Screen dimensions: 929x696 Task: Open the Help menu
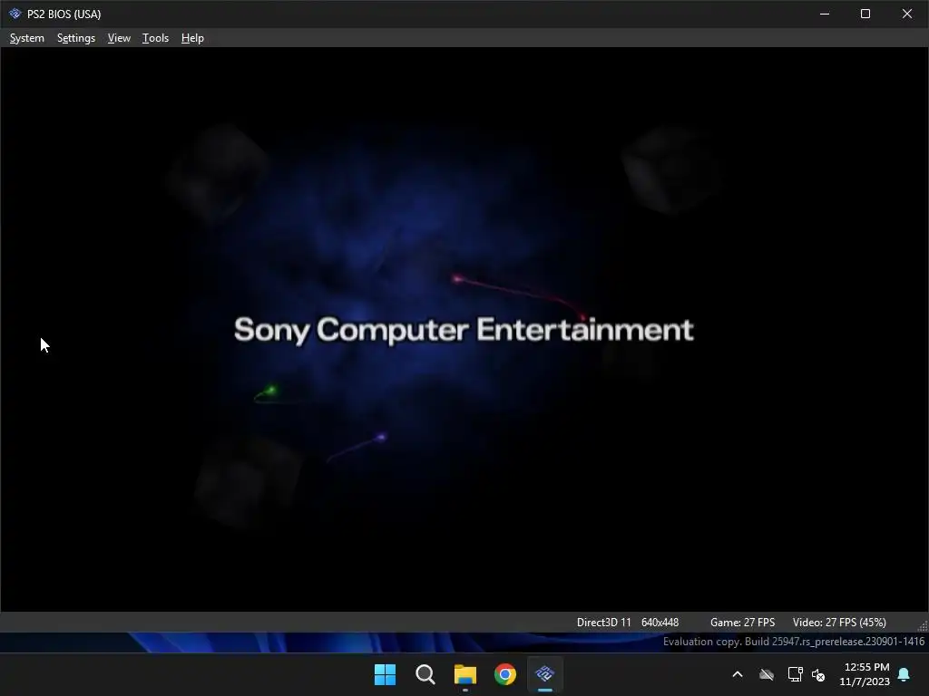tap(192, 38)
